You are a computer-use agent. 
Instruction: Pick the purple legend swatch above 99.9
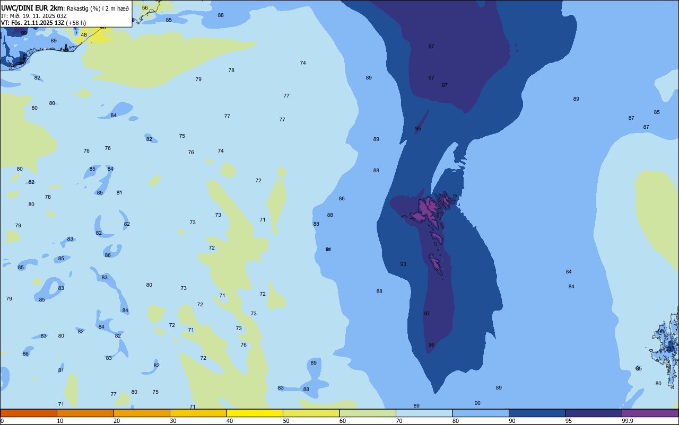(650, 413)
